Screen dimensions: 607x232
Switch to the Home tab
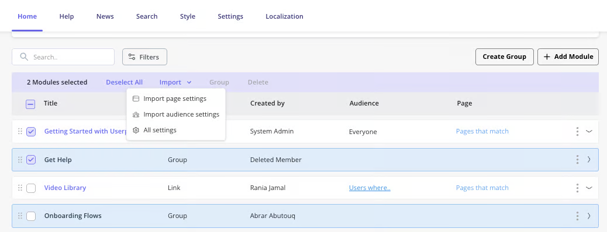27,16
